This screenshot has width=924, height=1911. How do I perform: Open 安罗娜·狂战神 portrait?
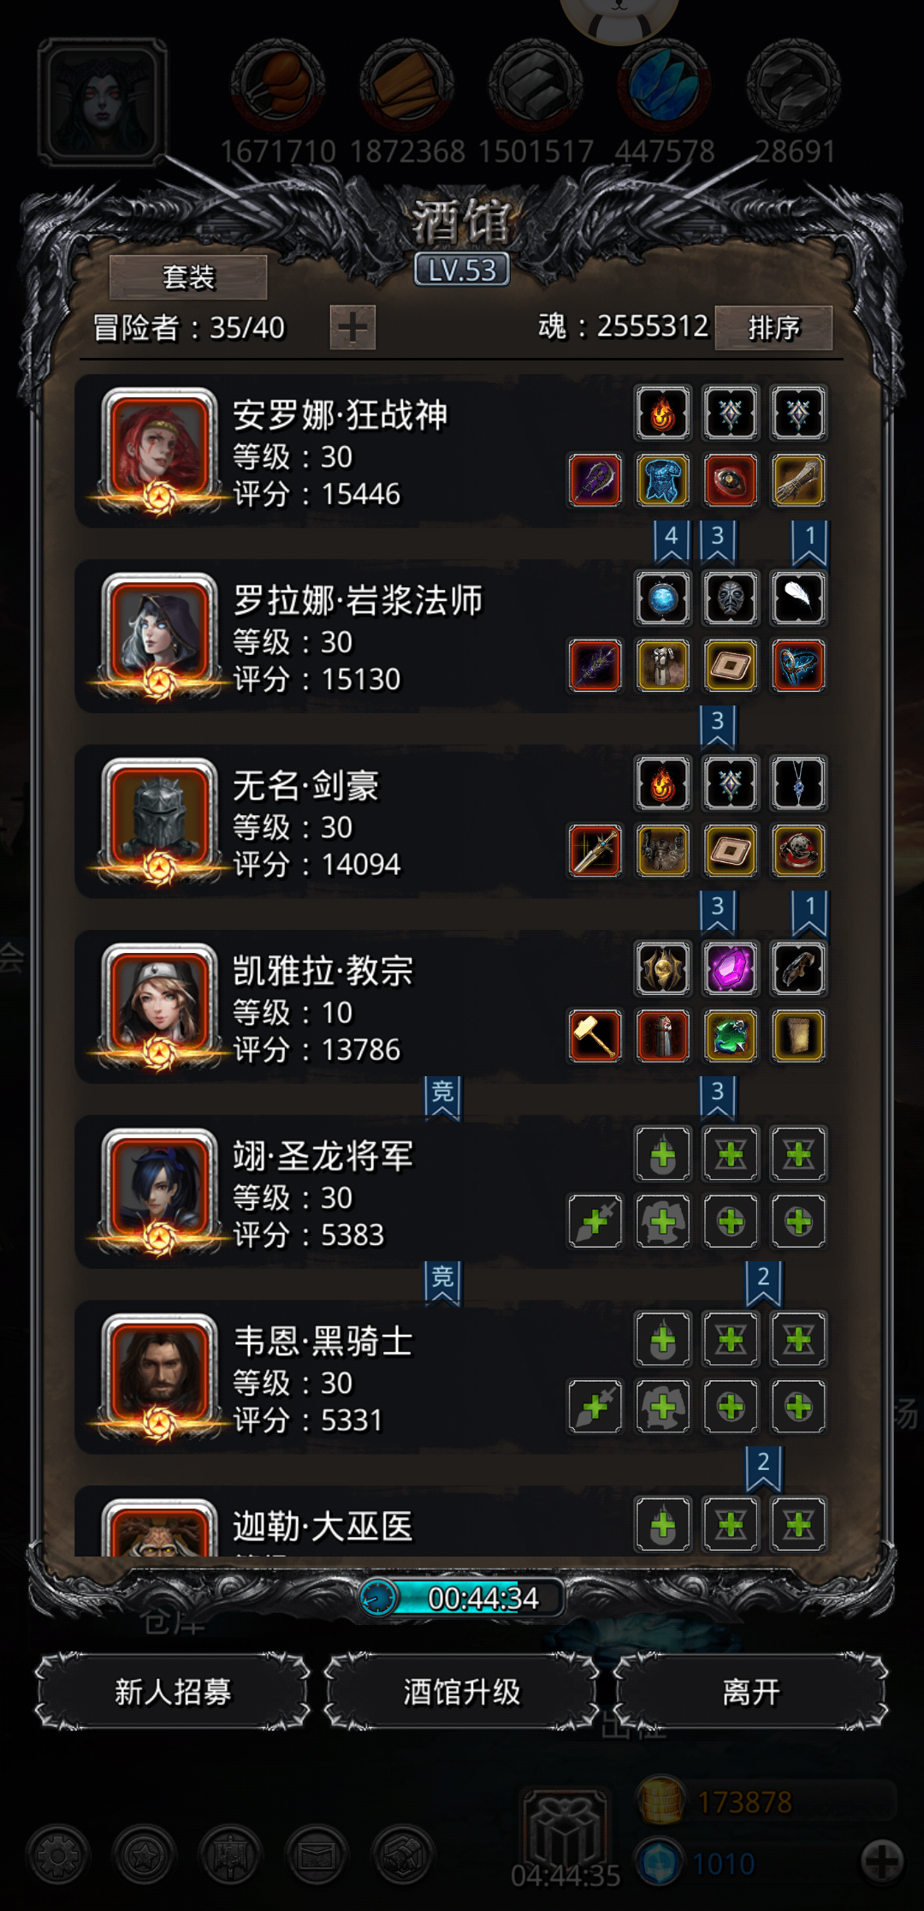tap(159, 449)
